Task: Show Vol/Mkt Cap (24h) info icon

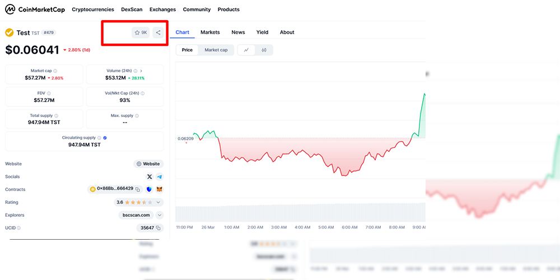Action: pos(142,93)
